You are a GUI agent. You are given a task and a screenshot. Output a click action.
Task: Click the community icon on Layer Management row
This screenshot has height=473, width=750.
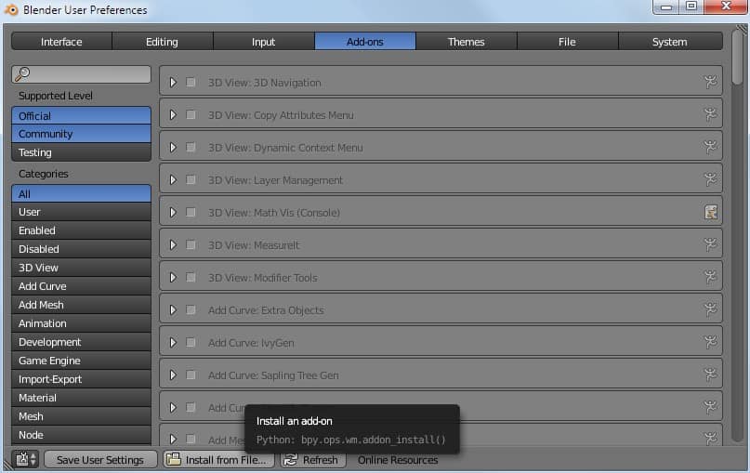click(710, 179)
